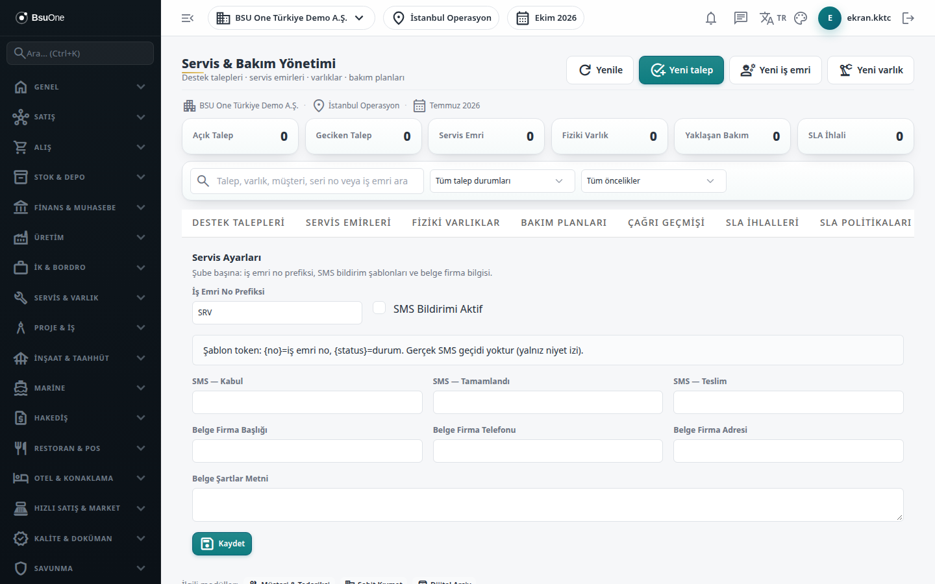Open RESTORAN & POS fork icon
This screenshot has height=584, width=935.
pos(21,448)
